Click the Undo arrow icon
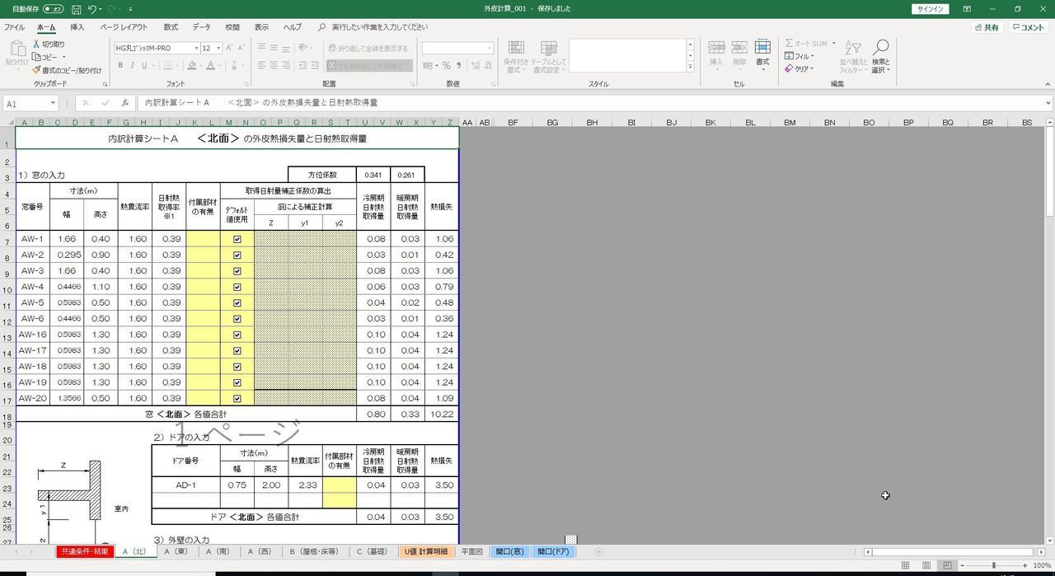Viewport: 1055px width, 576px height. click(93, 9)
